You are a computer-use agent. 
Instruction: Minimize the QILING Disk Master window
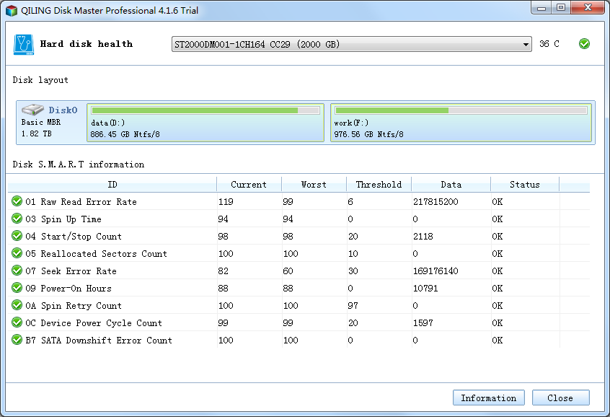point(542,8)
